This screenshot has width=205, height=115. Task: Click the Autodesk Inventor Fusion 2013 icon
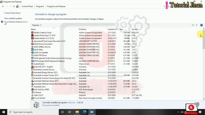(32, 75)
